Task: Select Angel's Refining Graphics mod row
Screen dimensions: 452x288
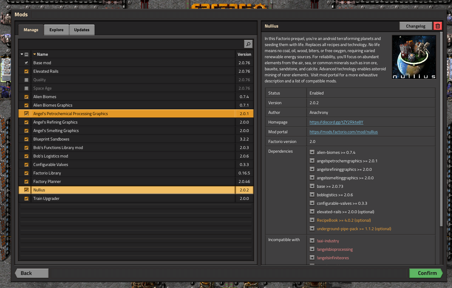Action: pyautogui.click(x=136, y=122)
